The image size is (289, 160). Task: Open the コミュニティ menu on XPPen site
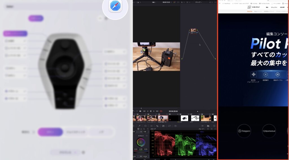click(x=274, y=7)
